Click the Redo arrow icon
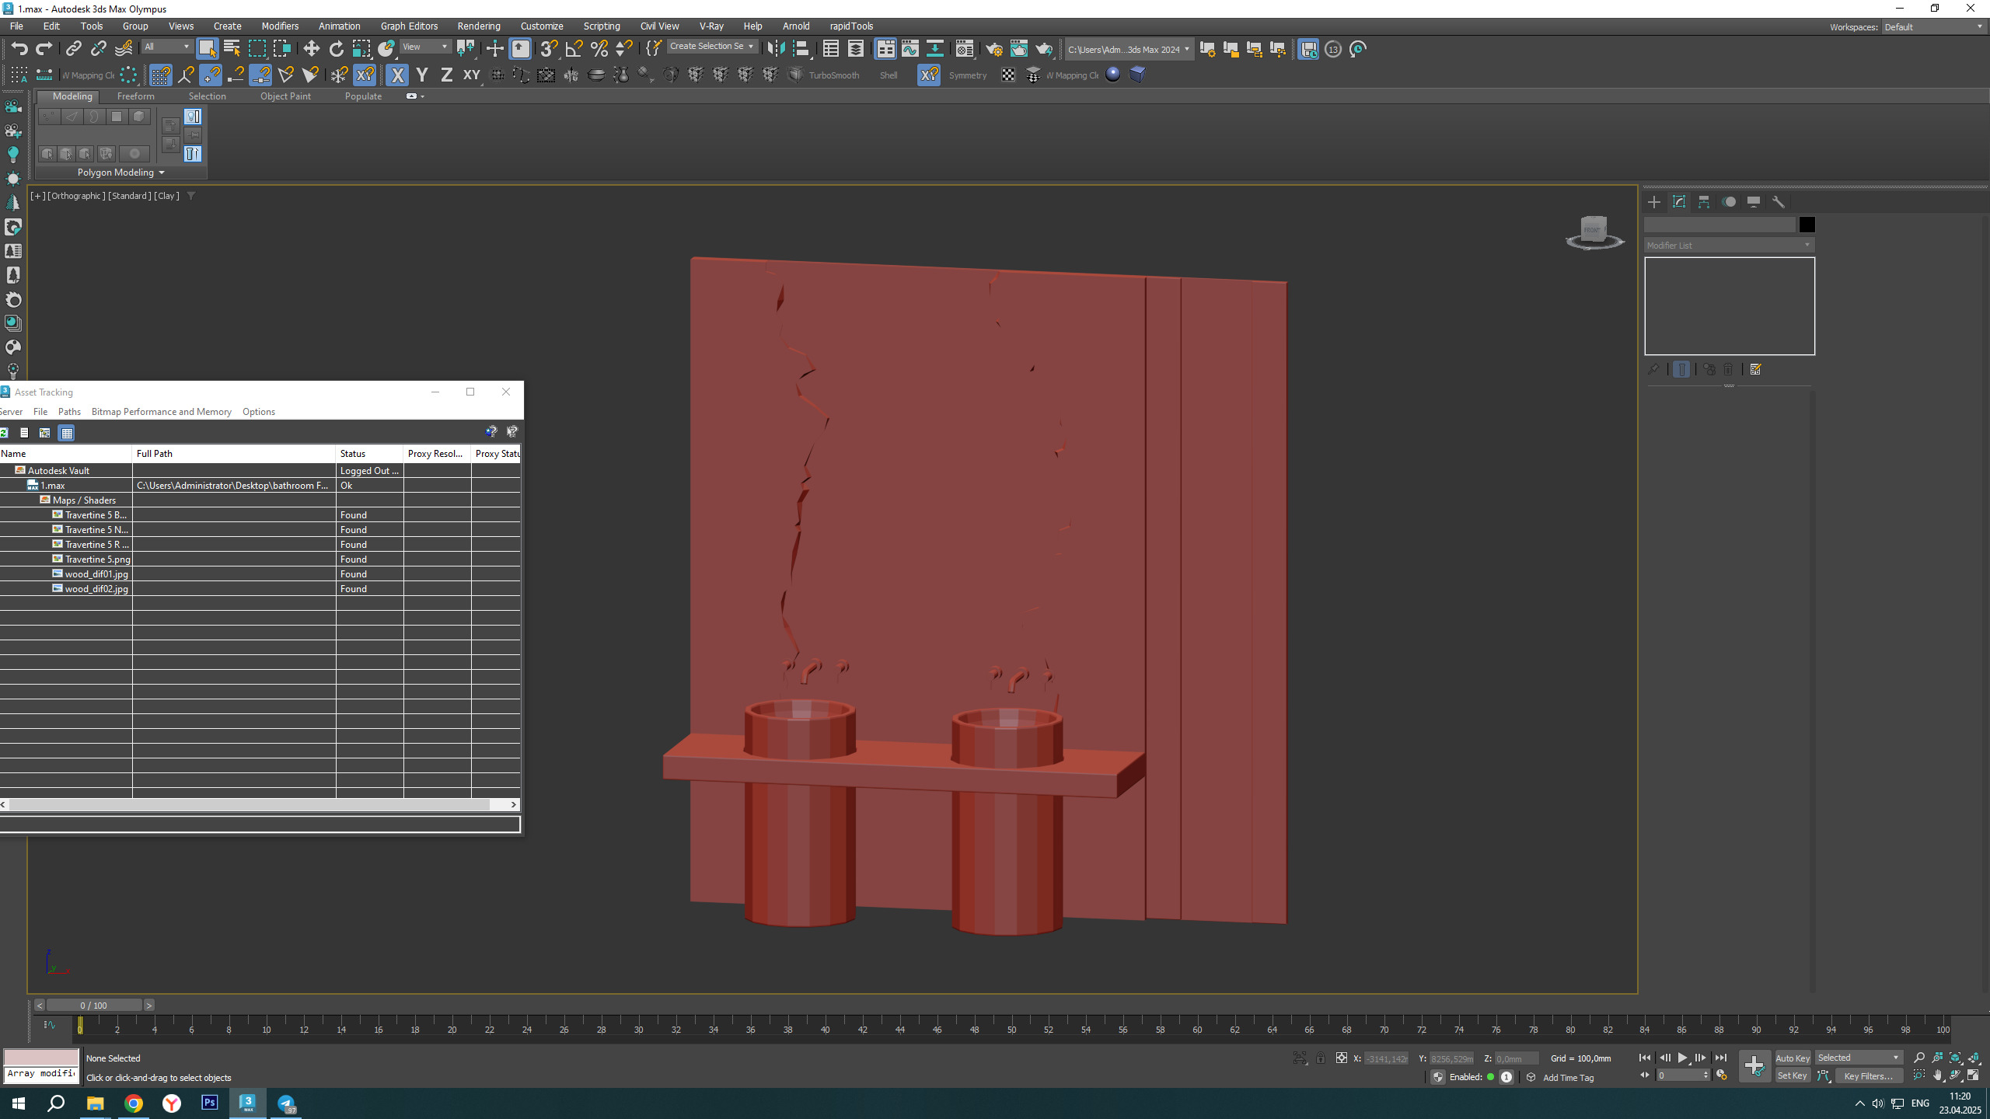Viewport: 1990px width, 1119px height. click(44, 49)
